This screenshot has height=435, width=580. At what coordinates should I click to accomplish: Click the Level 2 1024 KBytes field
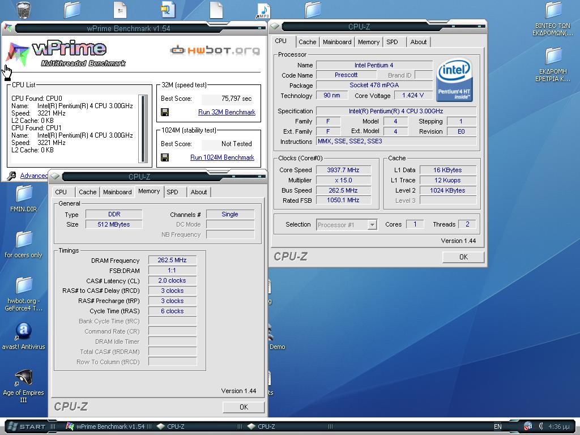pyautogui.click(x=447, y=190)
